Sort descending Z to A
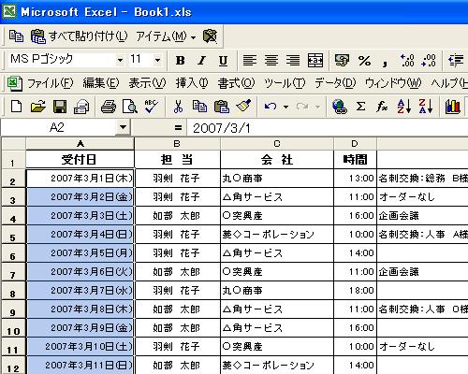Viewport: 468px width, 374px height. (x=426, y=107)
